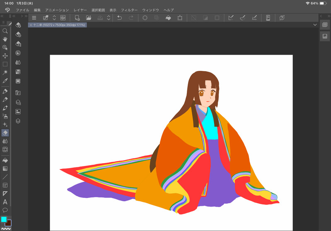
Task: Toggle snap to ruler in command bar
Action: click(x=231, y=18)
